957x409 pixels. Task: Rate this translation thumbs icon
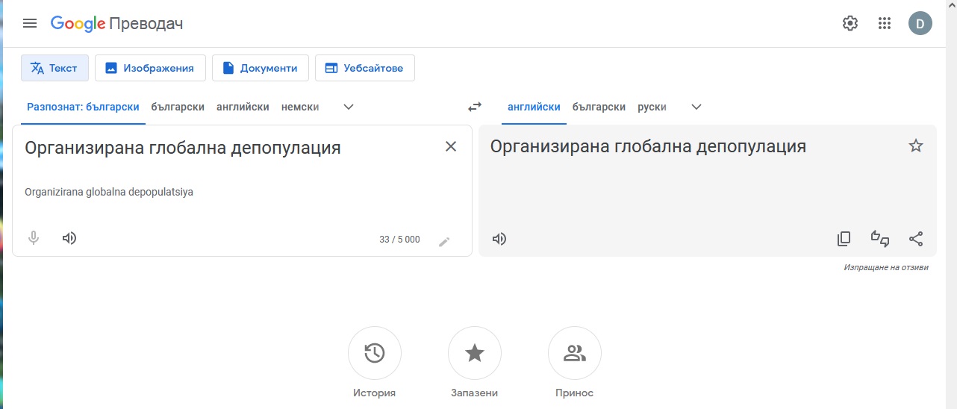coord(880,239)
